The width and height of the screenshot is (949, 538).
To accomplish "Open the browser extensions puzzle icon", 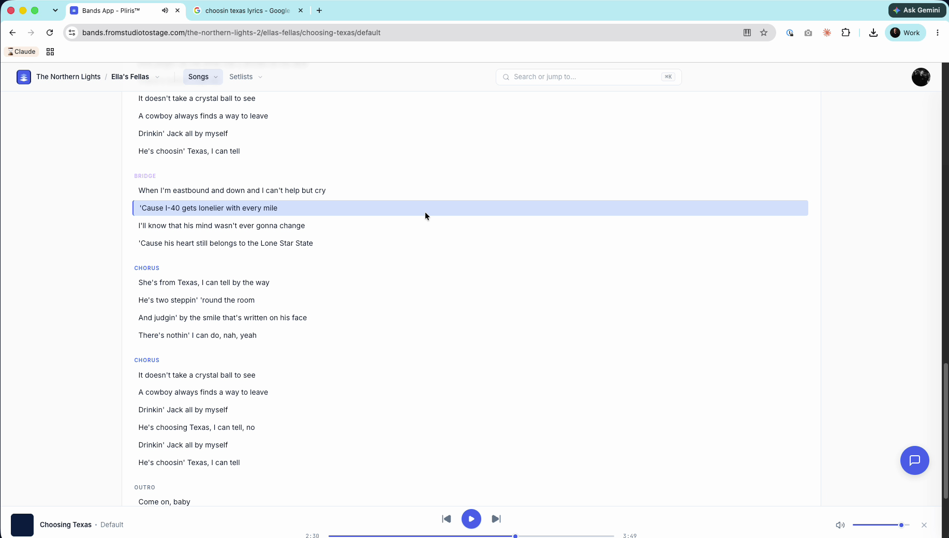I will (x=846, y=33).
